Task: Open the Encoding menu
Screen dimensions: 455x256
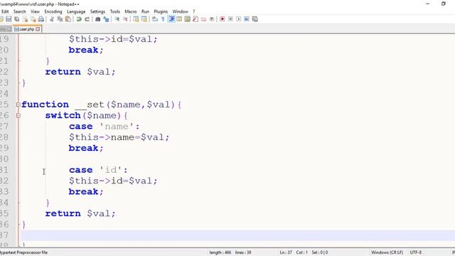Action: pyautogui.click(x=53, y=11)
